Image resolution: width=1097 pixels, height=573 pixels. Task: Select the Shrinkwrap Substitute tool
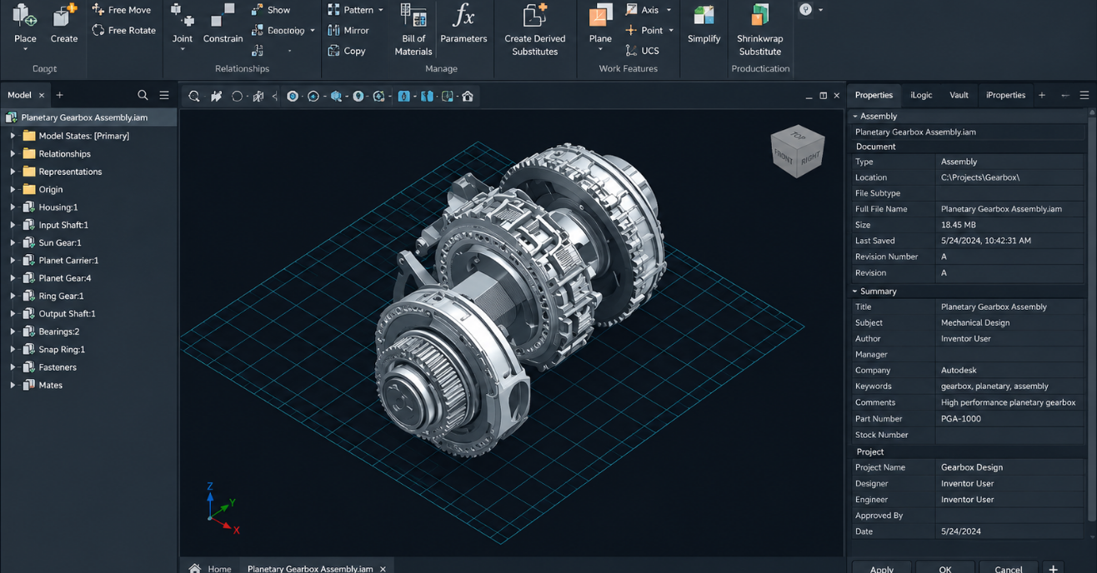point(759,30)
